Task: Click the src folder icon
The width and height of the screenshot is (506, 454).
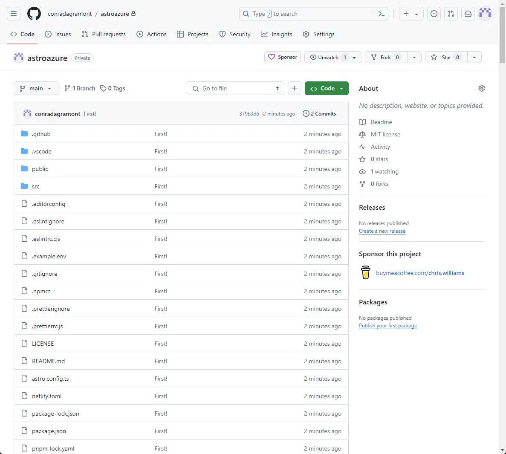Action: (24, 186)
